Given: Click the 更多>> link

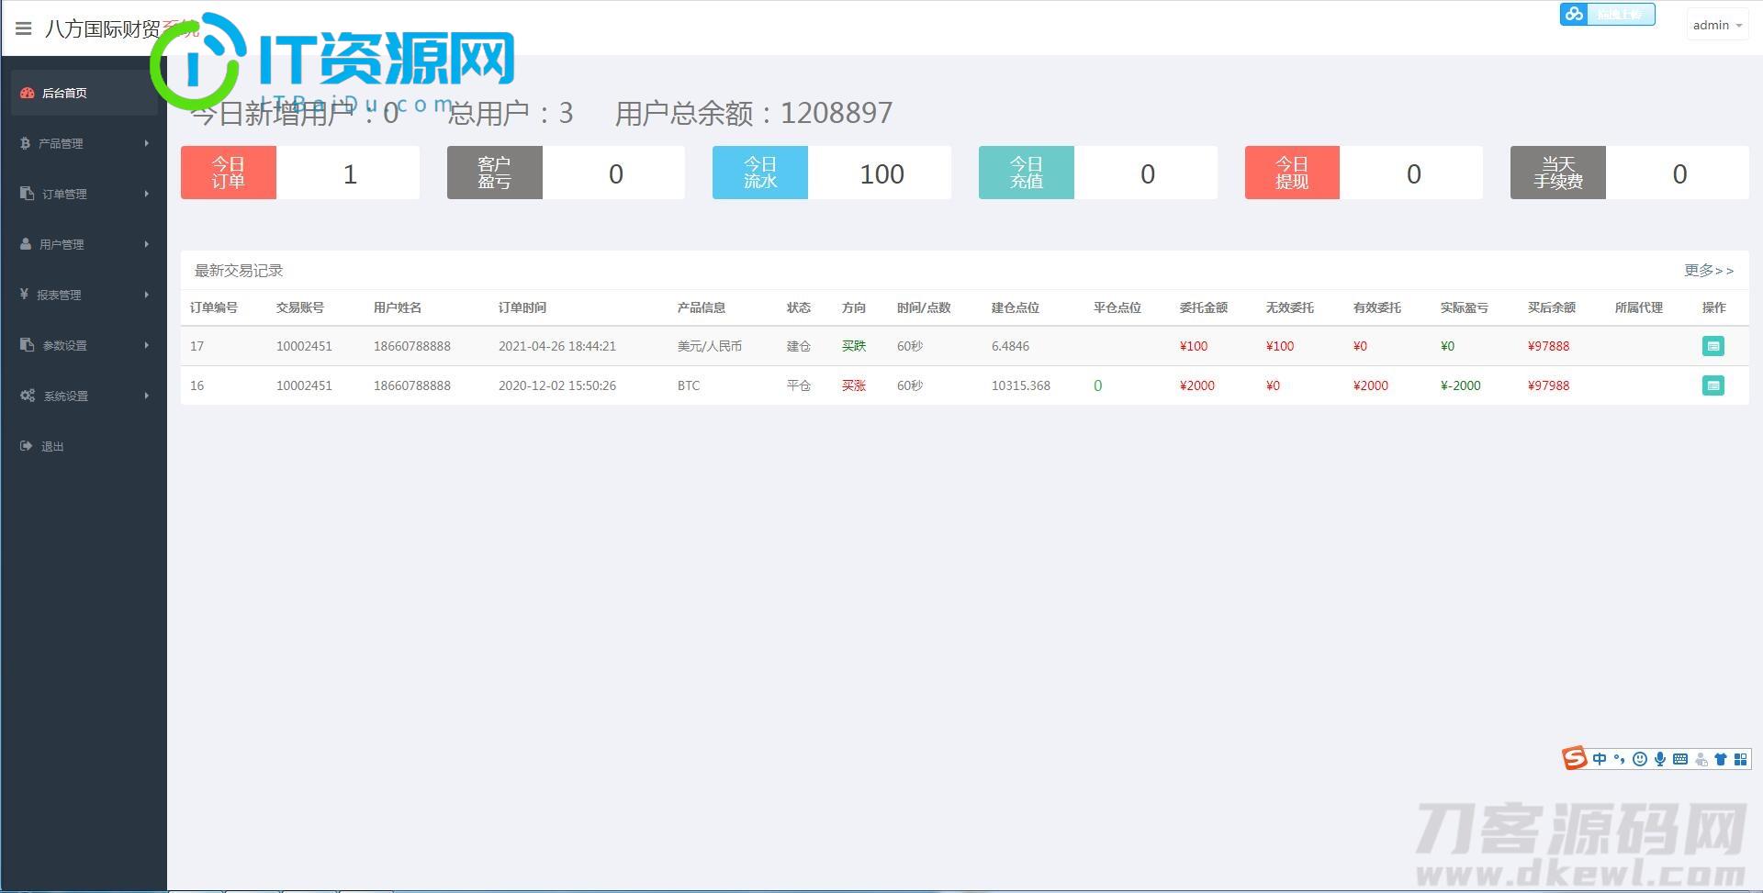Looking at the screenshot, I should click(1708, 271).
